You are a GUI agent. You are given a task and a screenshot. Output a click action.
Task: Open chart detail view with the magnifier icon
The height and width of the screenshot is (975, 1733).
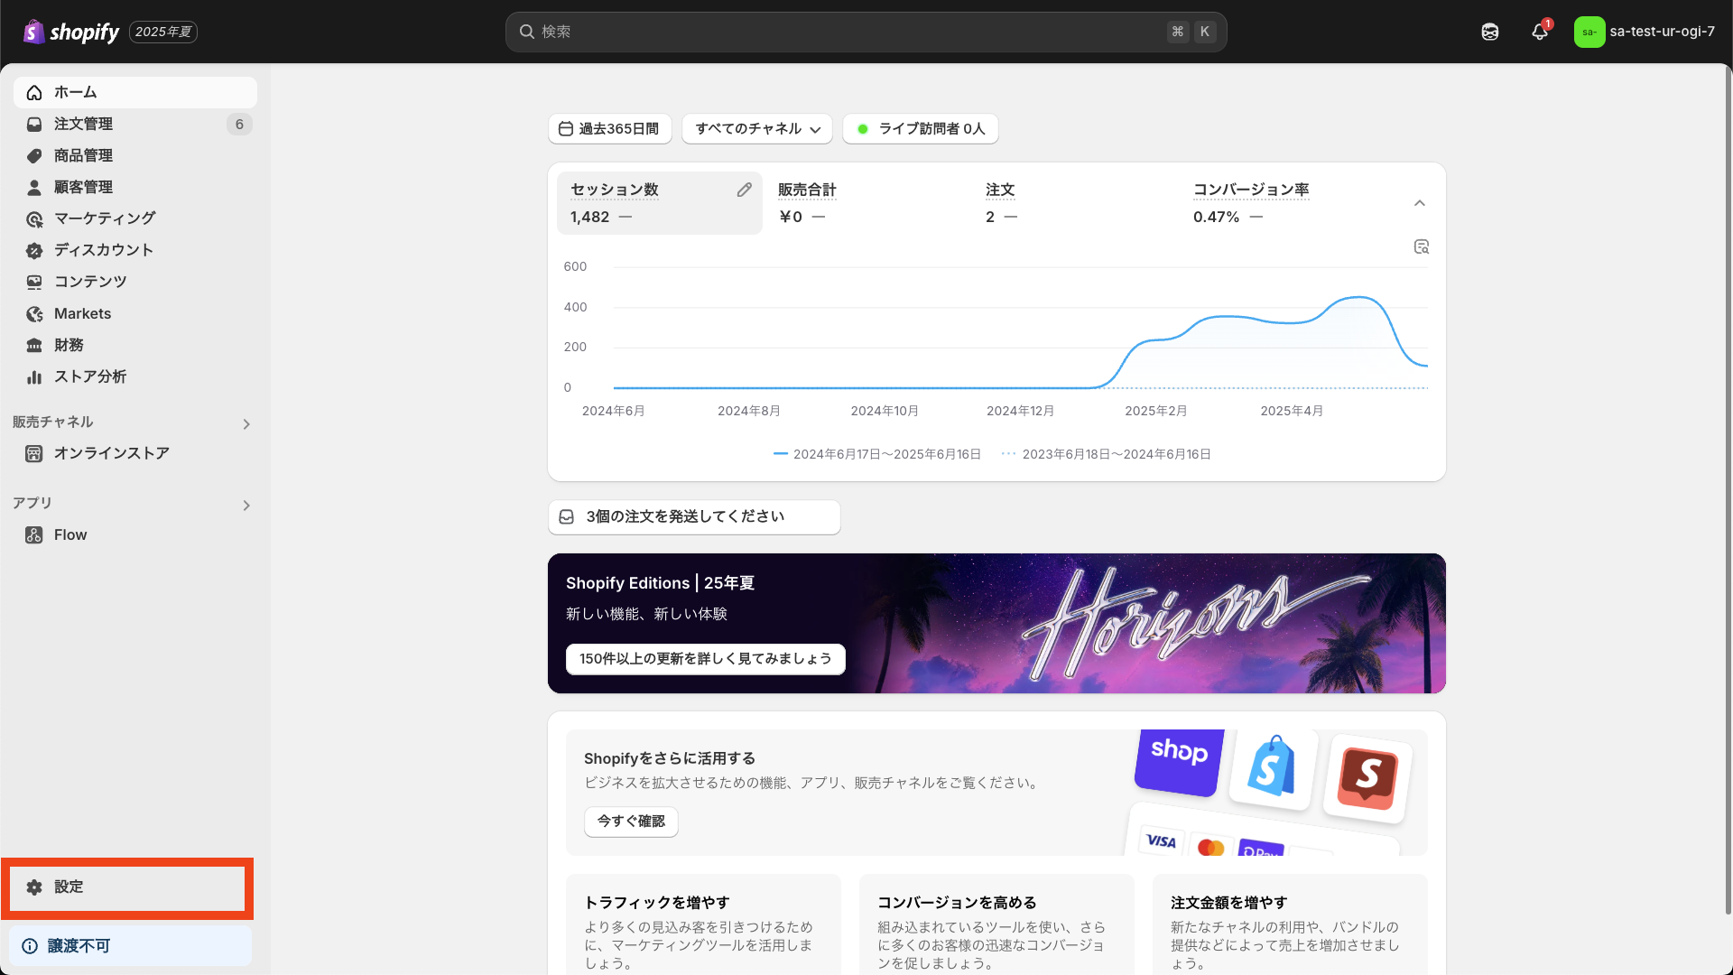tap(1421, 246)
